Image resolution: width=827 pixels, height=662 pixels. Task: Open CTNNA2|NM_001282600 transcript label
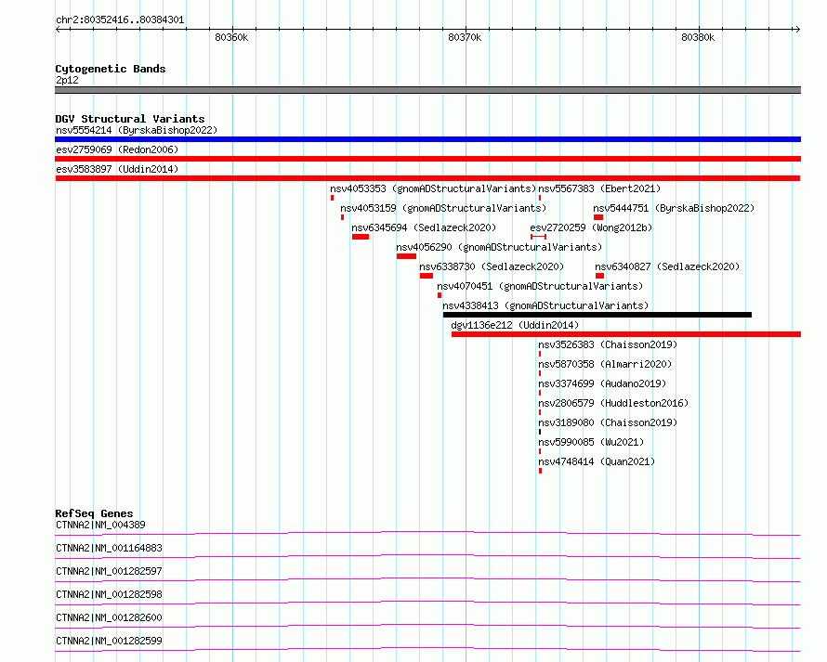tap(109, 617)
